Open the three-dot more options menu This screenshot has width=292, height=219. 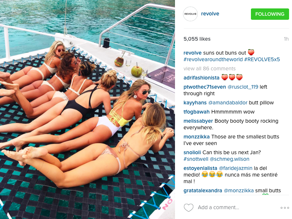tap(285, 208)
